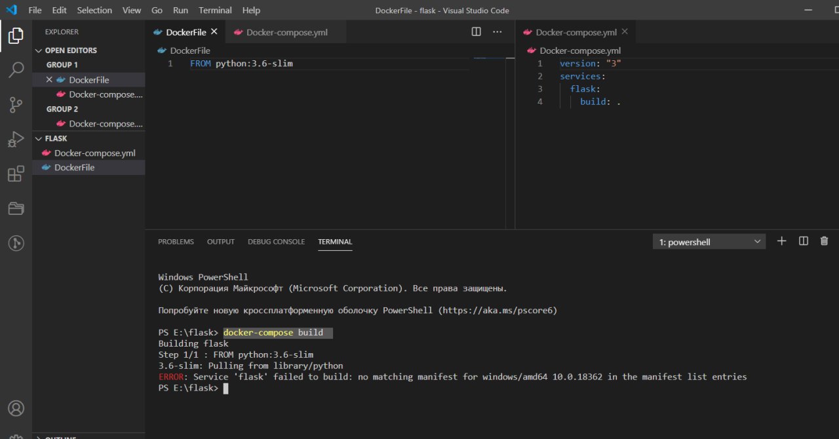This screenshot has width=839, height=439.
Task: Select DockerFile under Group 1 in Open Editors
Action: pos(88,79)
